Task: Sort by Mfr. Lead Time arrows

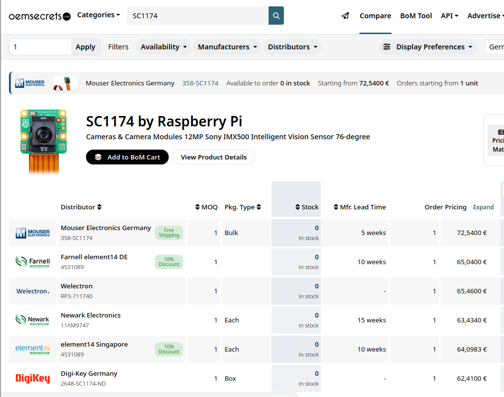Action: coord(336,207)
